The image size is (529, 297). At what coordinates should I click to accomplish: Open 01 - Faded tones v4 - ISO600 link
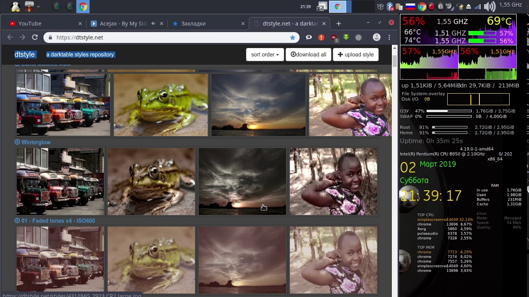coord(58,221)
